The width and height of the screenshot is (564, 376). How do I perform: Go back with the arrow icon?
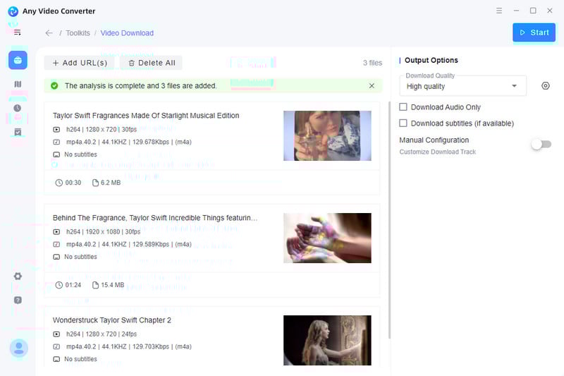pos(49,33)
